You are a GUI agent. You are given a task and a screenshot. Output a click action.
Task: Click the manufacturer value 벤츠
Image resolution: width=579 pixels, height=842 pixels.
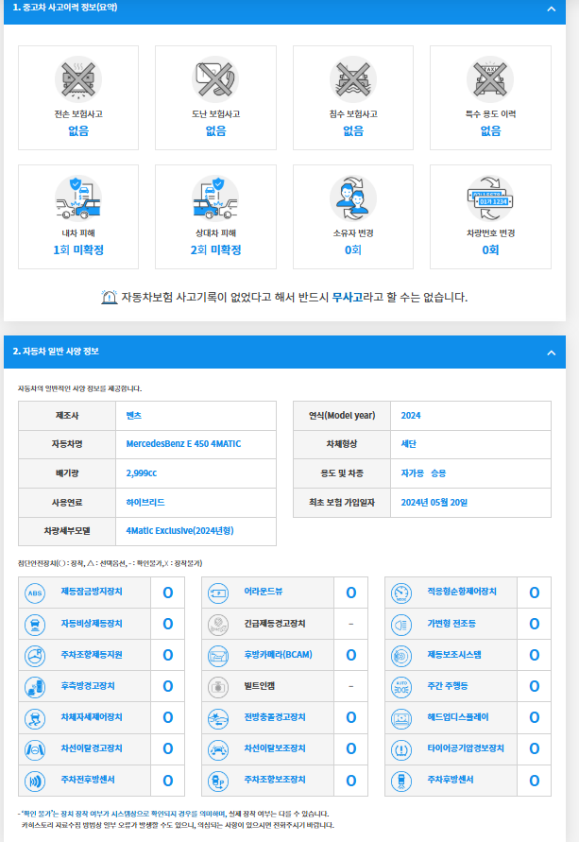tap(133, 416)
